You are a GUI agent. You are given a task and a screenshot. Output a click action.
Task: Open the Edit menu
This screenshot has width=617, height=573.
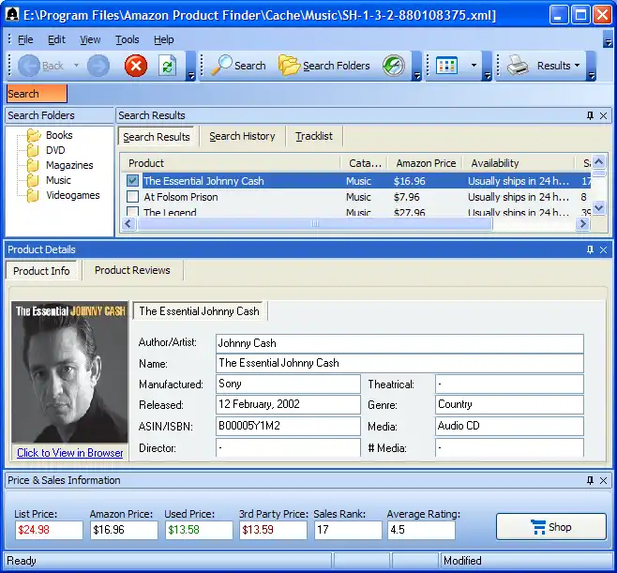click(x=56, y=39)
